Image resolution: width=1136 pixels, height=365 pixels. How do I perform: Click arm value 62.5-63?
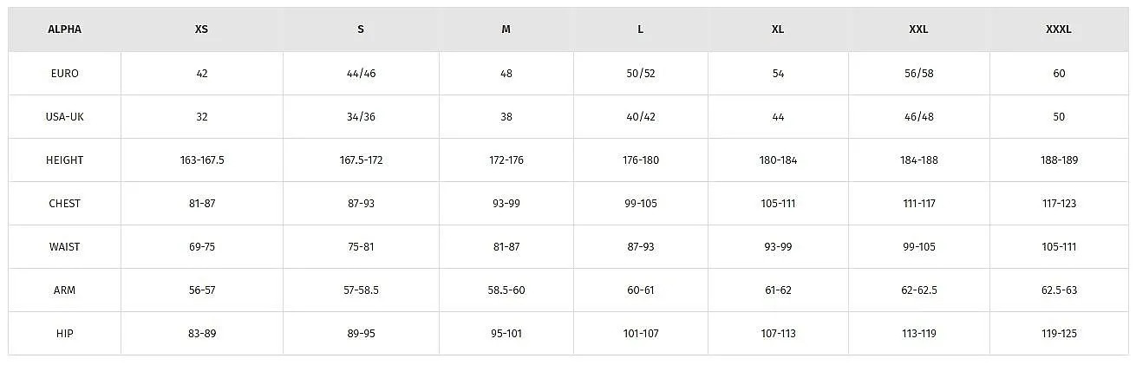pyautogui.click(x=1059, y=290)
